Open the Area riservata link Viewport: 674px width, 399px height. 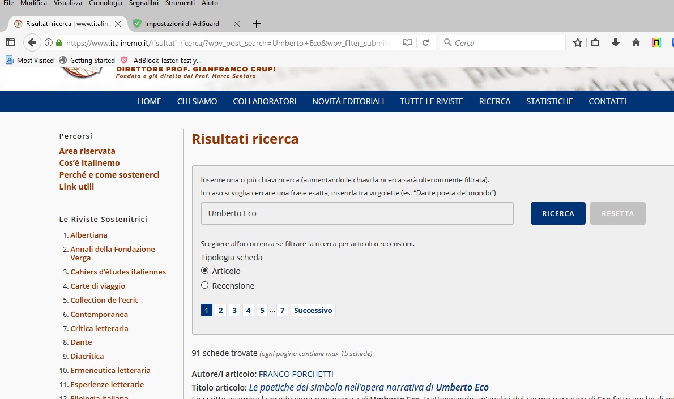(87, 151)
